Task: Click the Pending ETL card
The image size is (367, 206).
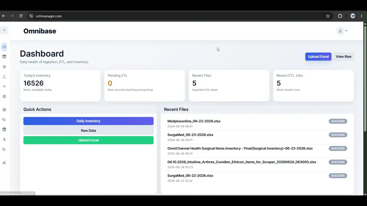Action: (145, 86)
